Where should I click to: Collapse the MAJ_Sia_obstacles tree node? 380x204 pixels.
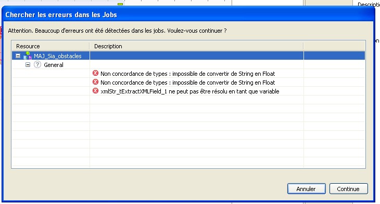pyautogui.click(x=18, y=56)
